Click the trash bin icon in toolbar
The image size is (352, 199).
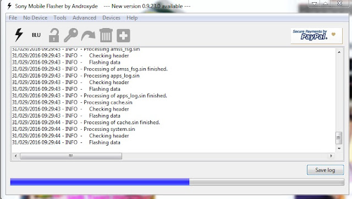(106, 35)
